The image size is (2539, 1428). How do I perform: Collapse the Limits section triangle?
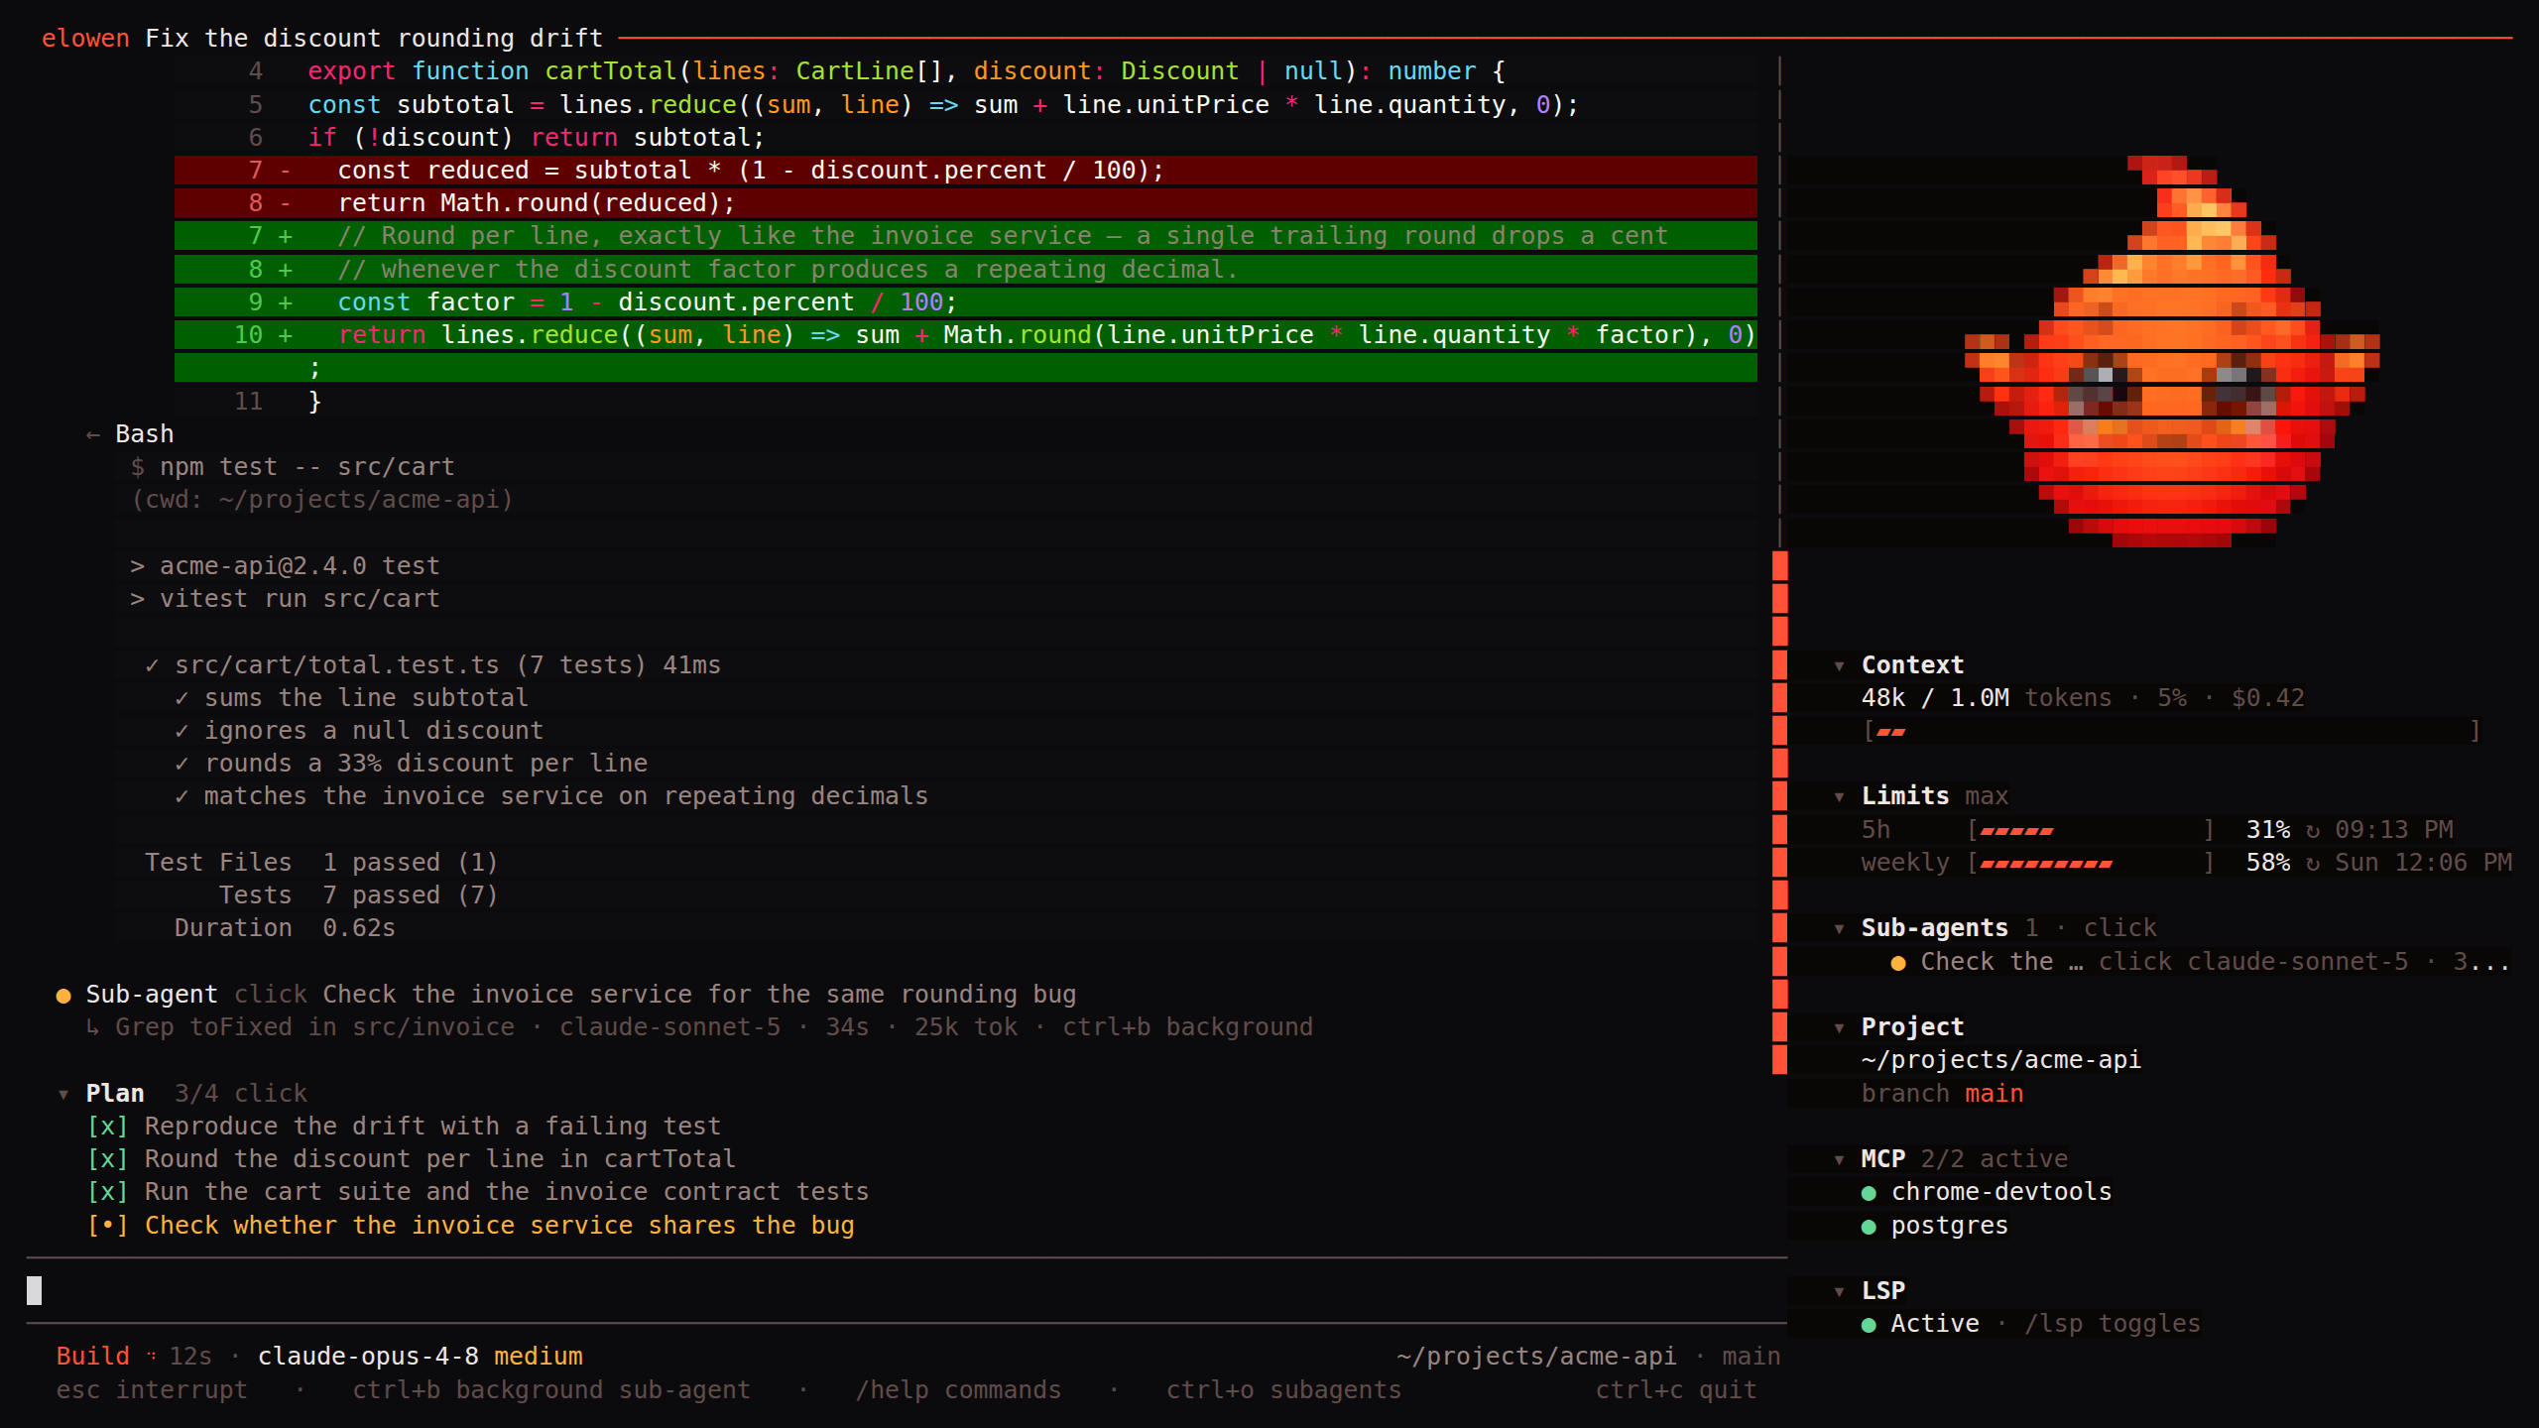[x=1839, y=796]
